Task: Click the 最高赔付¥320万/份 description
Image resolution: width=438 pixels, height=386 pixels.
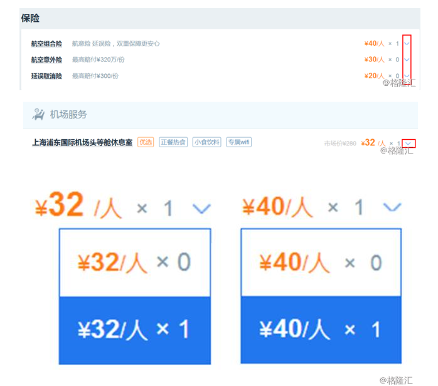Action: coord(99,60)
